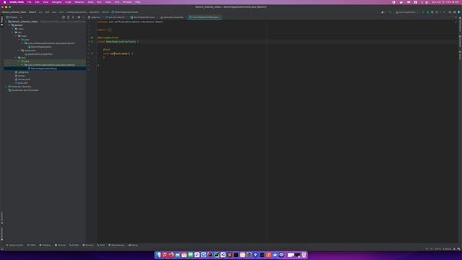Screen dimensions: 462x260
Task: Open the Project view selector dropdown
Action: coord(14,17)
